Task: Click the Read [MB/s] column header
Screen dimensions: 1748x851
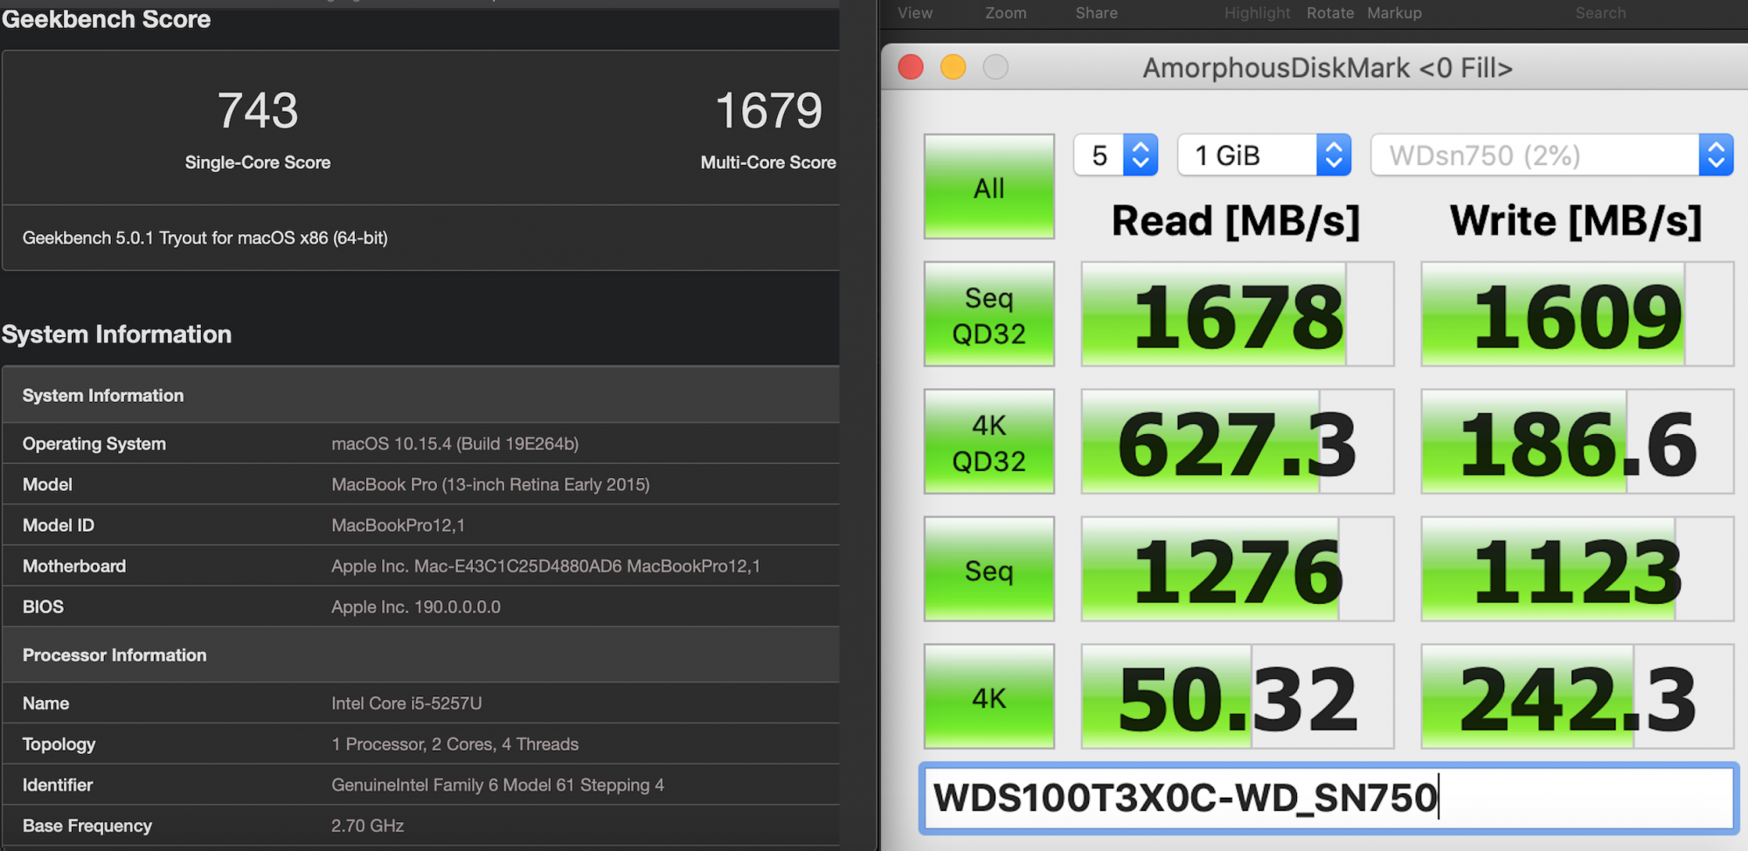Action: tap(1236, 221)
